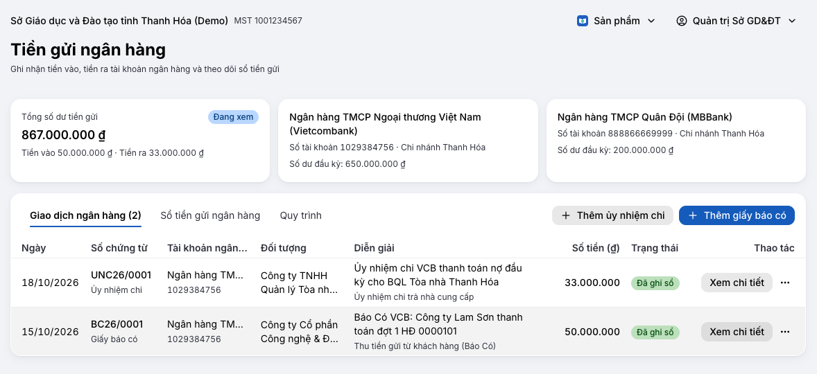Click plus icon in Thêm ủy nhiệm chi
The height and width of the screenshot is (374, 817).
(566, 215)
